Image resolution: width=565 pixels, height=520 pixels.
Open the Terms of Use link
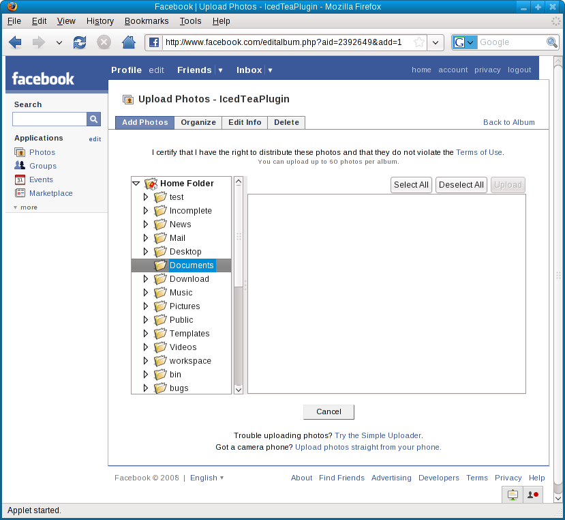tap(479, 152)
